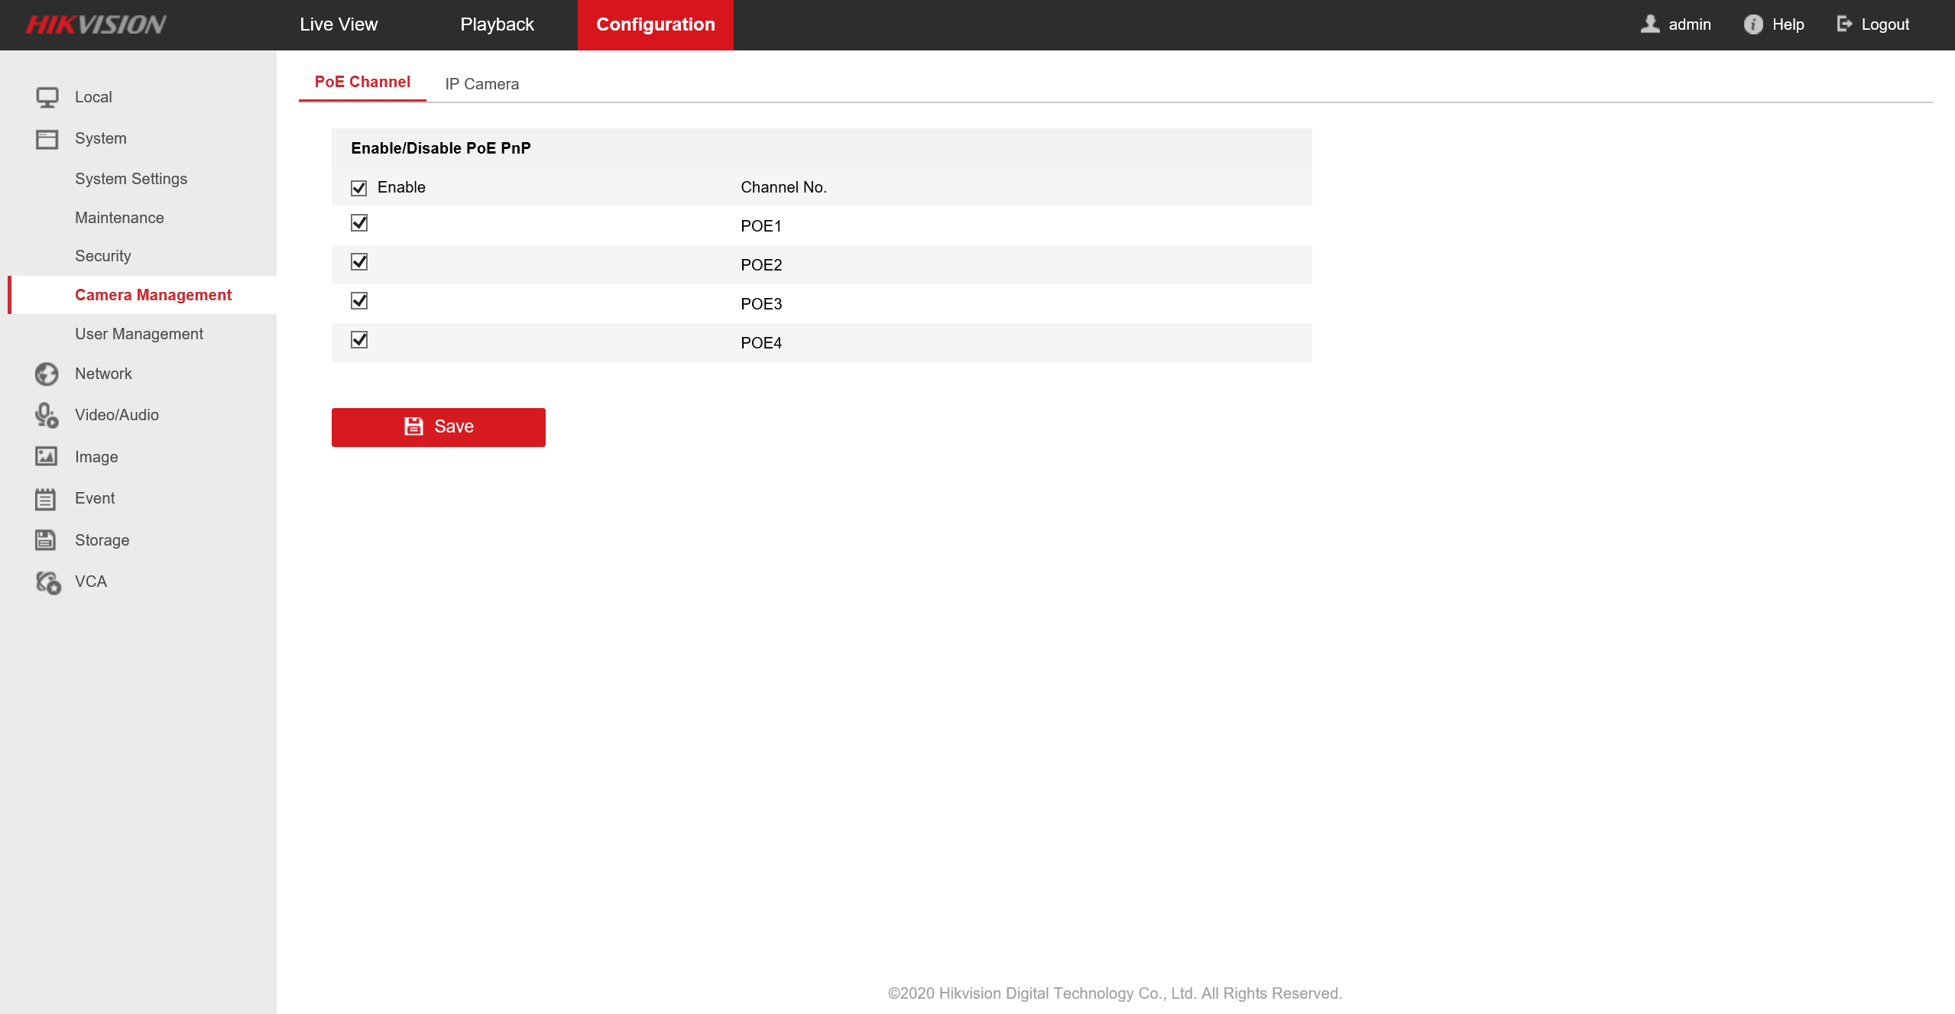The height and width of the screenshot is (1014, 1955).
Task: Toggle the POE3 channel checkbox
Action: click(x=359, y=301)
